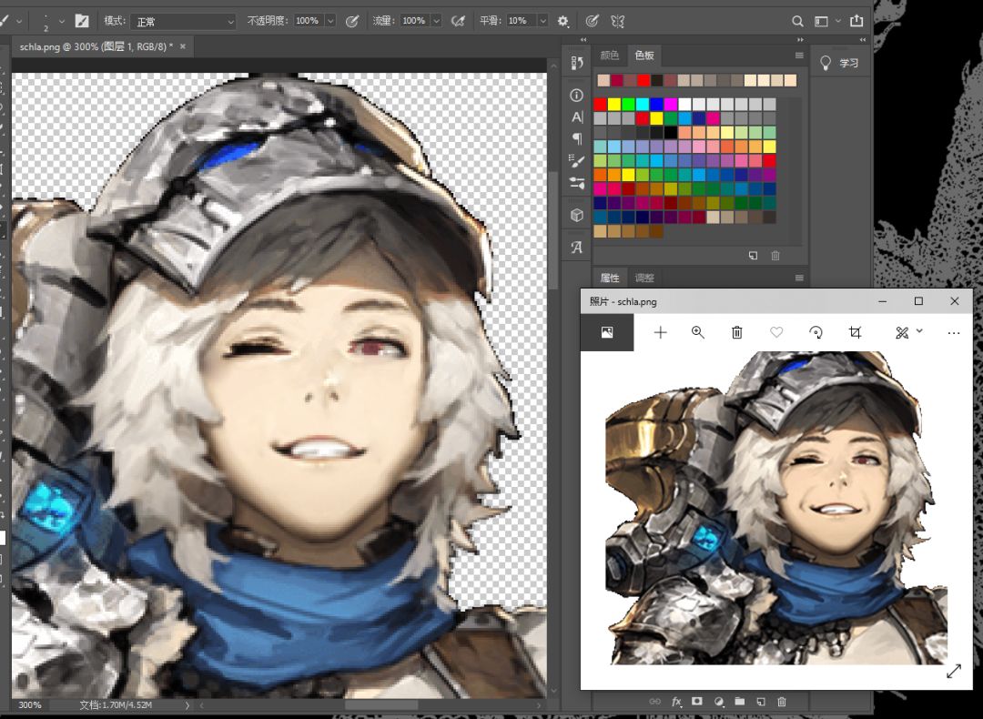Toggle pressure control for opacity
Viewport: 983px width, 719px height.
point(352,21)
